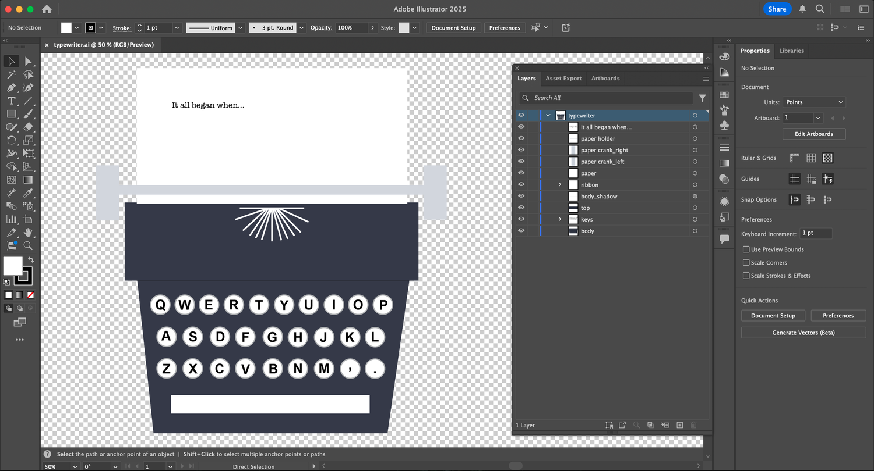Viewport: 874px width, 471px height.
Task: Select the Hand tool
Action: (x=28, y=233)
